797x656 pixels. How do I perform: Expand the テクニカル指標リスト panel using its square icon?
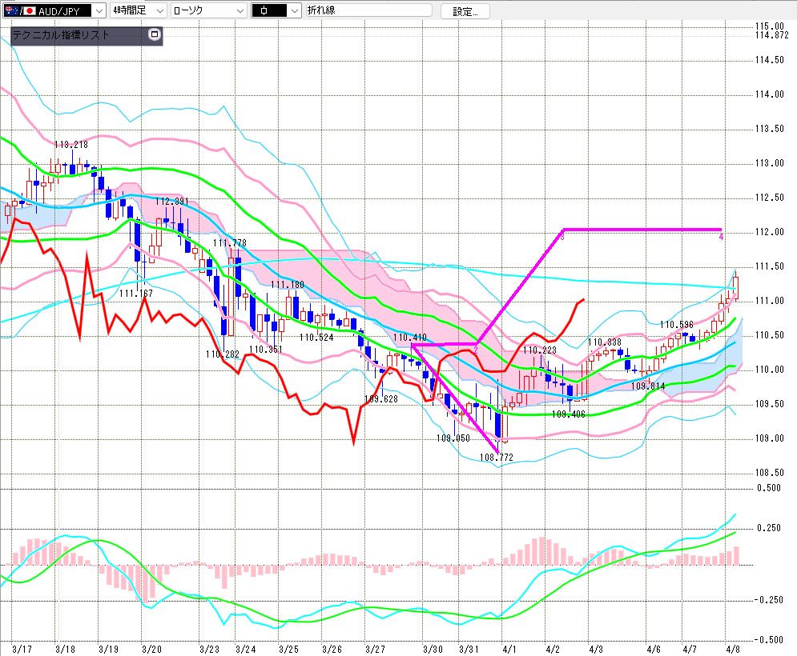155,35
